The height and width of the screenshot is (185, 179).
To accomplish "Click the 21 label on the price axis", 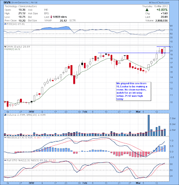I will [172, 47].
